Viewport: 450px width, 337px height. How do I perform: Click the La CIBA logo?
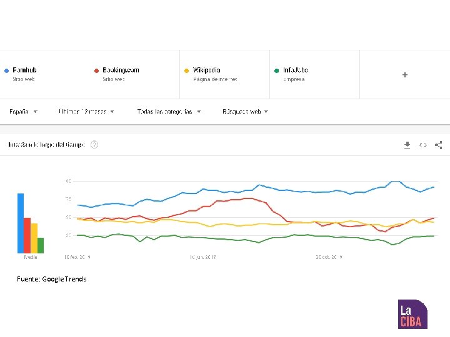[x=412, y=314]
